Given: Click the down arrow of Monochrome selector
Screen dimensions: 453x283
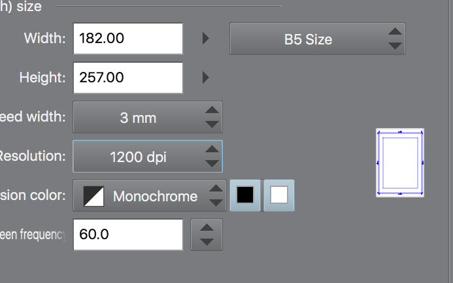Looking at the screenshot, I should [216, 203].
